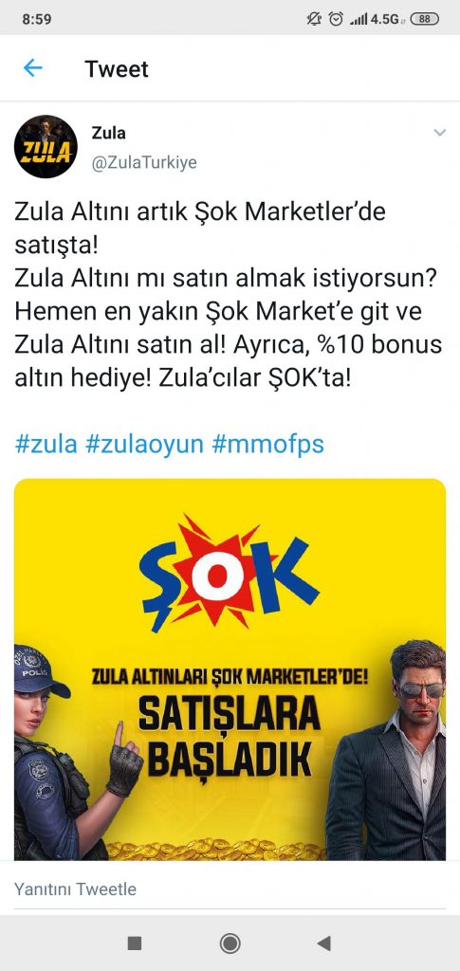Open @ZulaTurkiye handle
This screenshot has height=971, width=460.
pyautogui.click(x=144, y=163)
